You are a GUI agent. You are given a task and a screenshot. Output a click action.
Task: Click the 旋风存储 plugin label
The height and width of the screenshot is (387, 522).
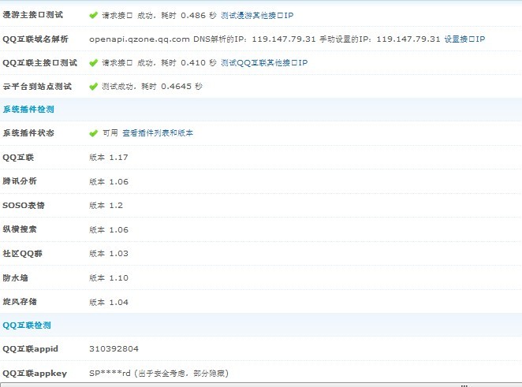click(x=20, y=302)
